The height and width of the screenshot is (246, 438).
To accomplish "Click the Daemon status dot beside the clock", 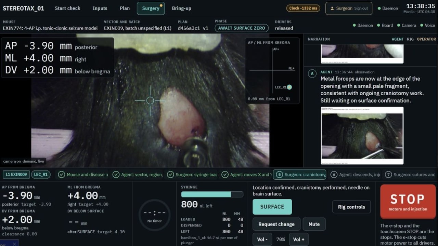I will point(379,8).
